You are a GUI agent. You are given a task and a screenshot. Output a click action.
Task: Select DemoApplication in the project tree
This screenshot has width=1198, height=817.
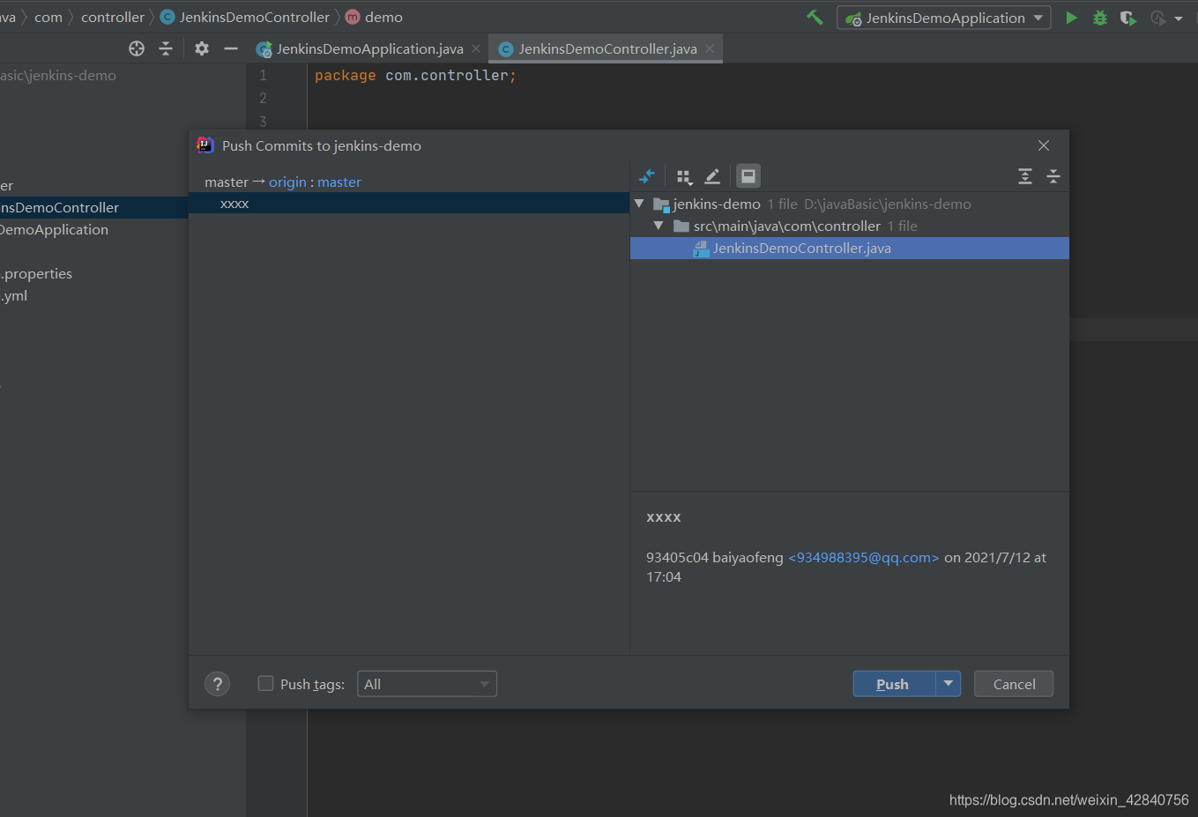54,229
